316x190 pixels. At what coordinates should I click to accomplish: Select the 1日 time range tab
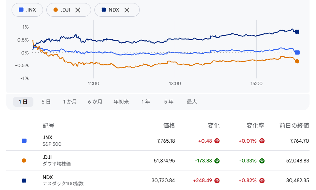point(23,102)
